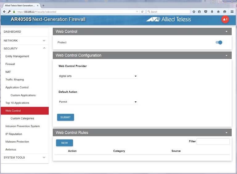Click the green padlock security icon
Viewport: 237px width, 174px height.
pyautogui.click(x=14, y=12)
